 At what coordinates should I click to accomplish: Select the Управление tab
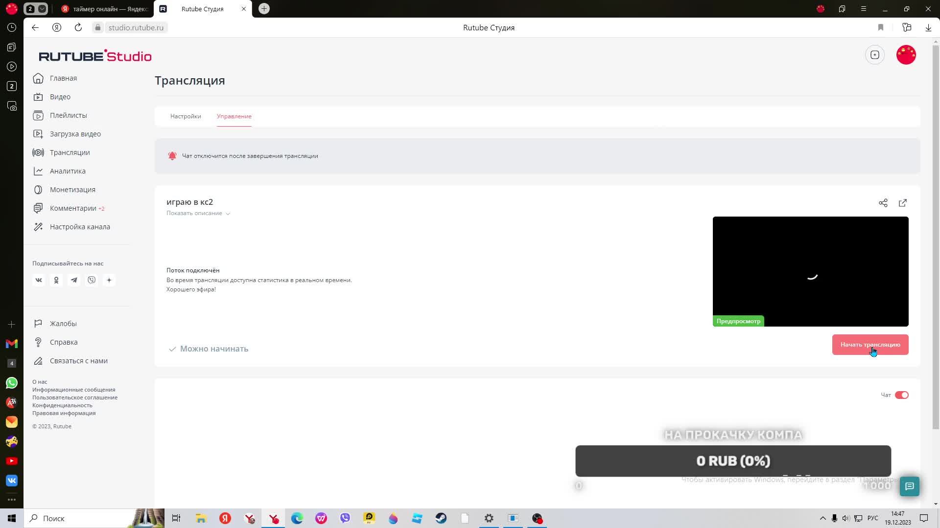click(234, 116)
